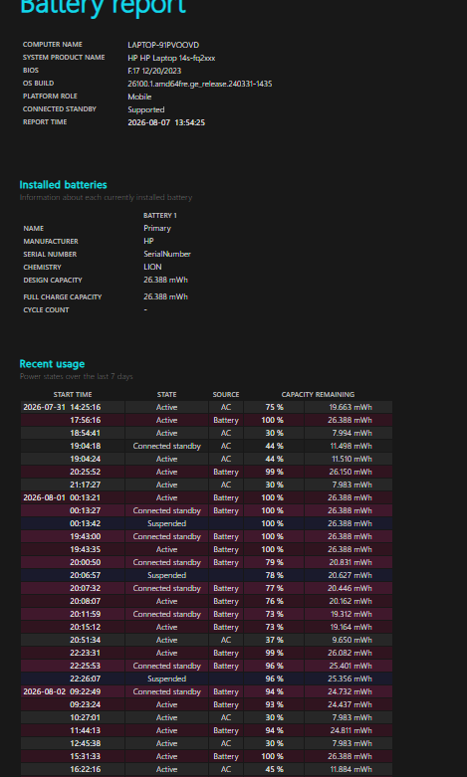Click the "CYCLE COUNT" label
This screenshot has width=467, height=777.
pyautogui.click(x=46, y=310)
